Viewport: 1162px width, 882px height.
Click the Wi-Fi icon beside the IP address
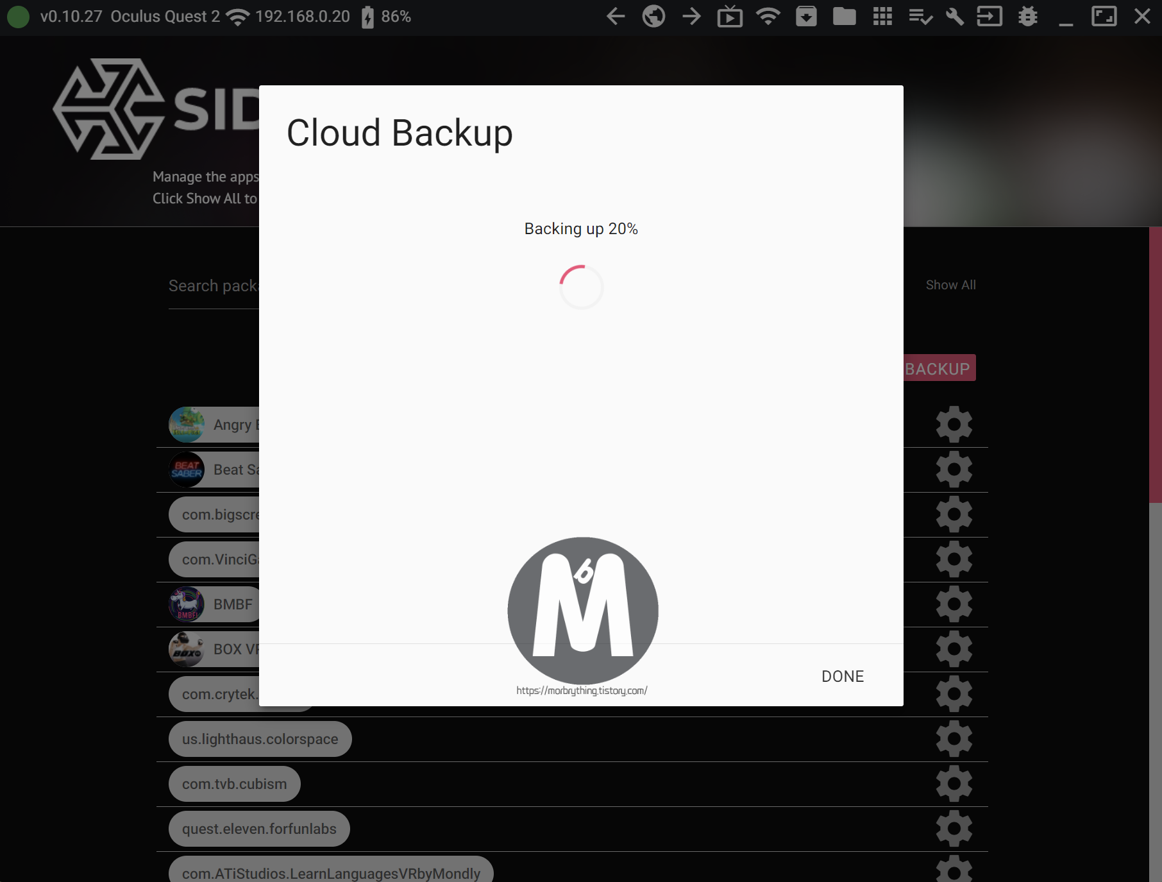[238, 17]
